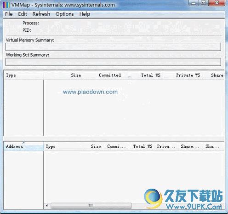Open the Help menu
The height and width of the screenshot is (214, 228).
(85, 14)
